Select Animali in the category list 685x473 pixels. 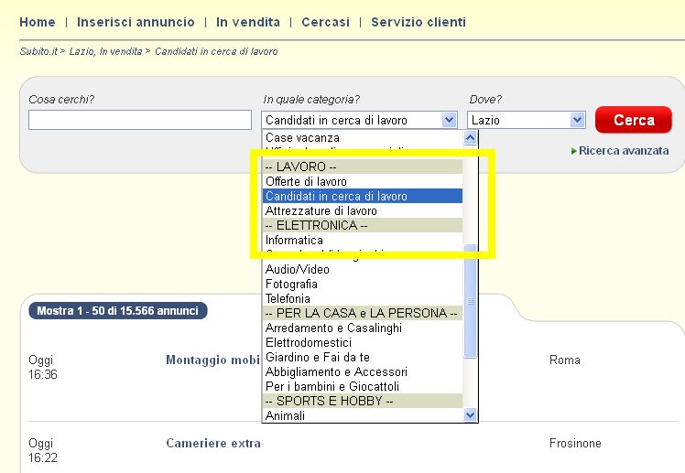pyautogui.click(x=285, y=416)
